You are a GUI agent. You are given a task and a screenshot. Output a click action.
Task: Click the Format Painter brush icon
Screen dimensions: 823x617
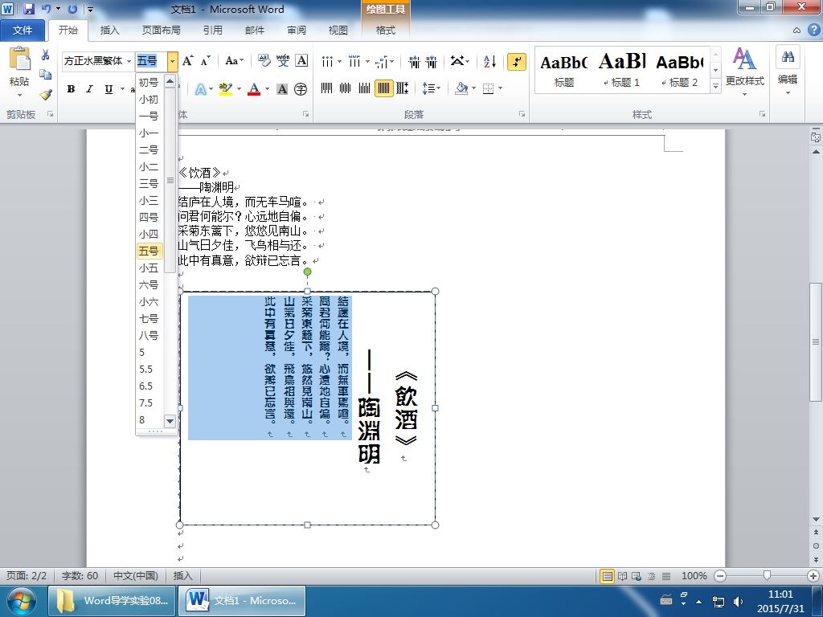point(46,95)
